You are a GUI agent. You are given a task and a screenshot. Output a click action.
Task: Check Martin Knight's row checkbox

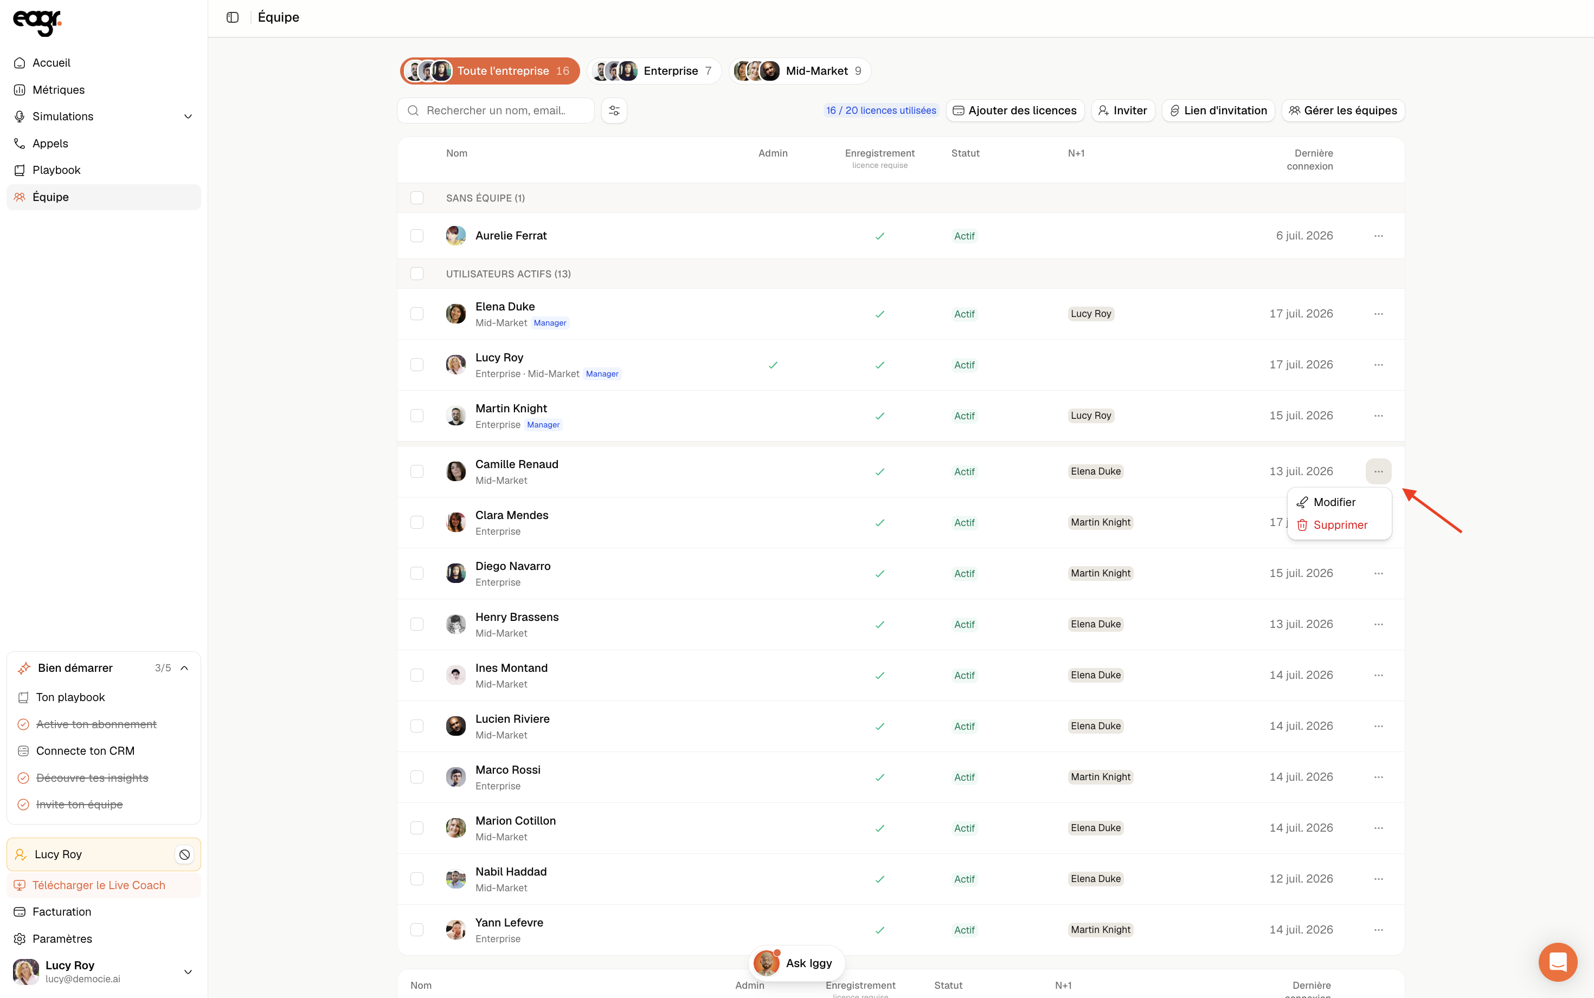coord(416,416)
